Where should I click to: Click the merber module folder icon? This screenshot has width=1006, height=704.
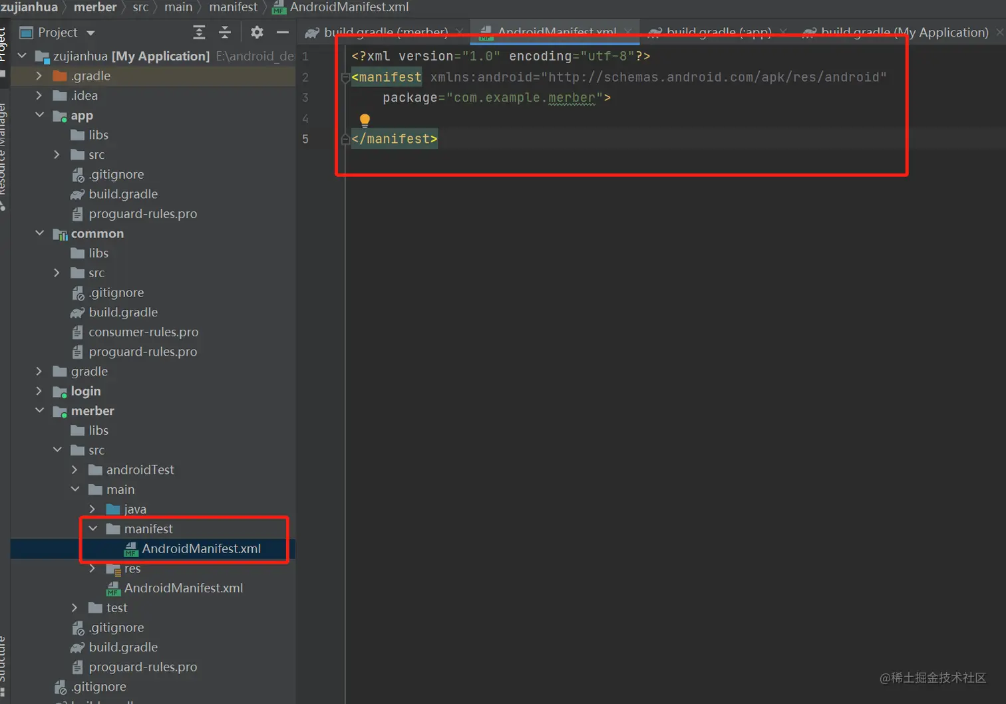(x=60, y=411)
